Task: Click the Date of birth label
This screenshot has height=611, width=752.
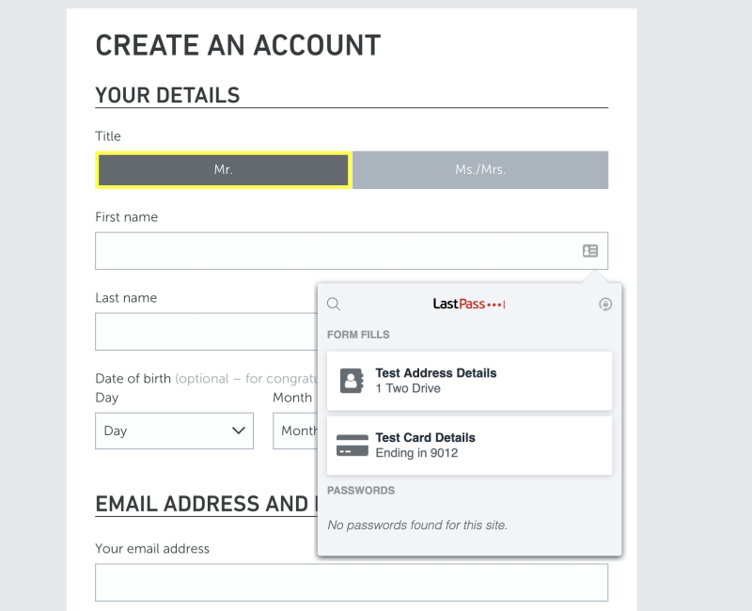Action: click(133, 379)
